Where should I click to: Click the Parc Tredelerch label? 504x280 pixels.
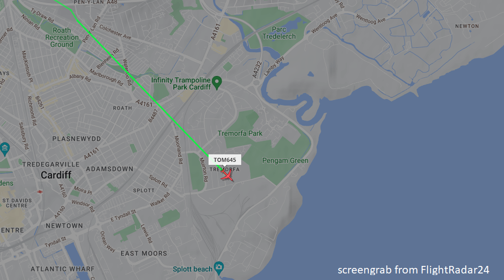[279, 33]
